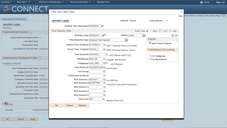
Task: Uncheck Send Time to Payroll
Action: coord(150,43)
